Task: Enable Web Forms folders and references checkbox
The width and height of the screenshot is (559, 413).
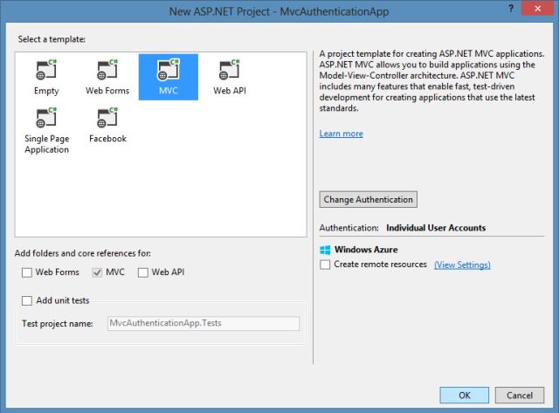Action: click(x=27, y=272)
